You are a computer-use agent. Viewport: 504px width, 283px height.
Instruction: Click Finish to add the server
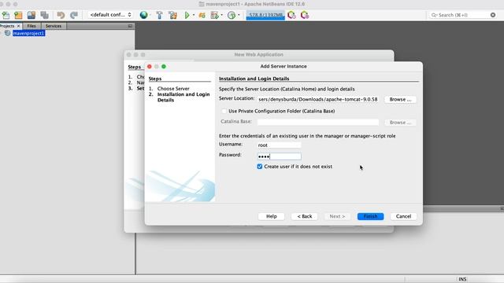370,216
